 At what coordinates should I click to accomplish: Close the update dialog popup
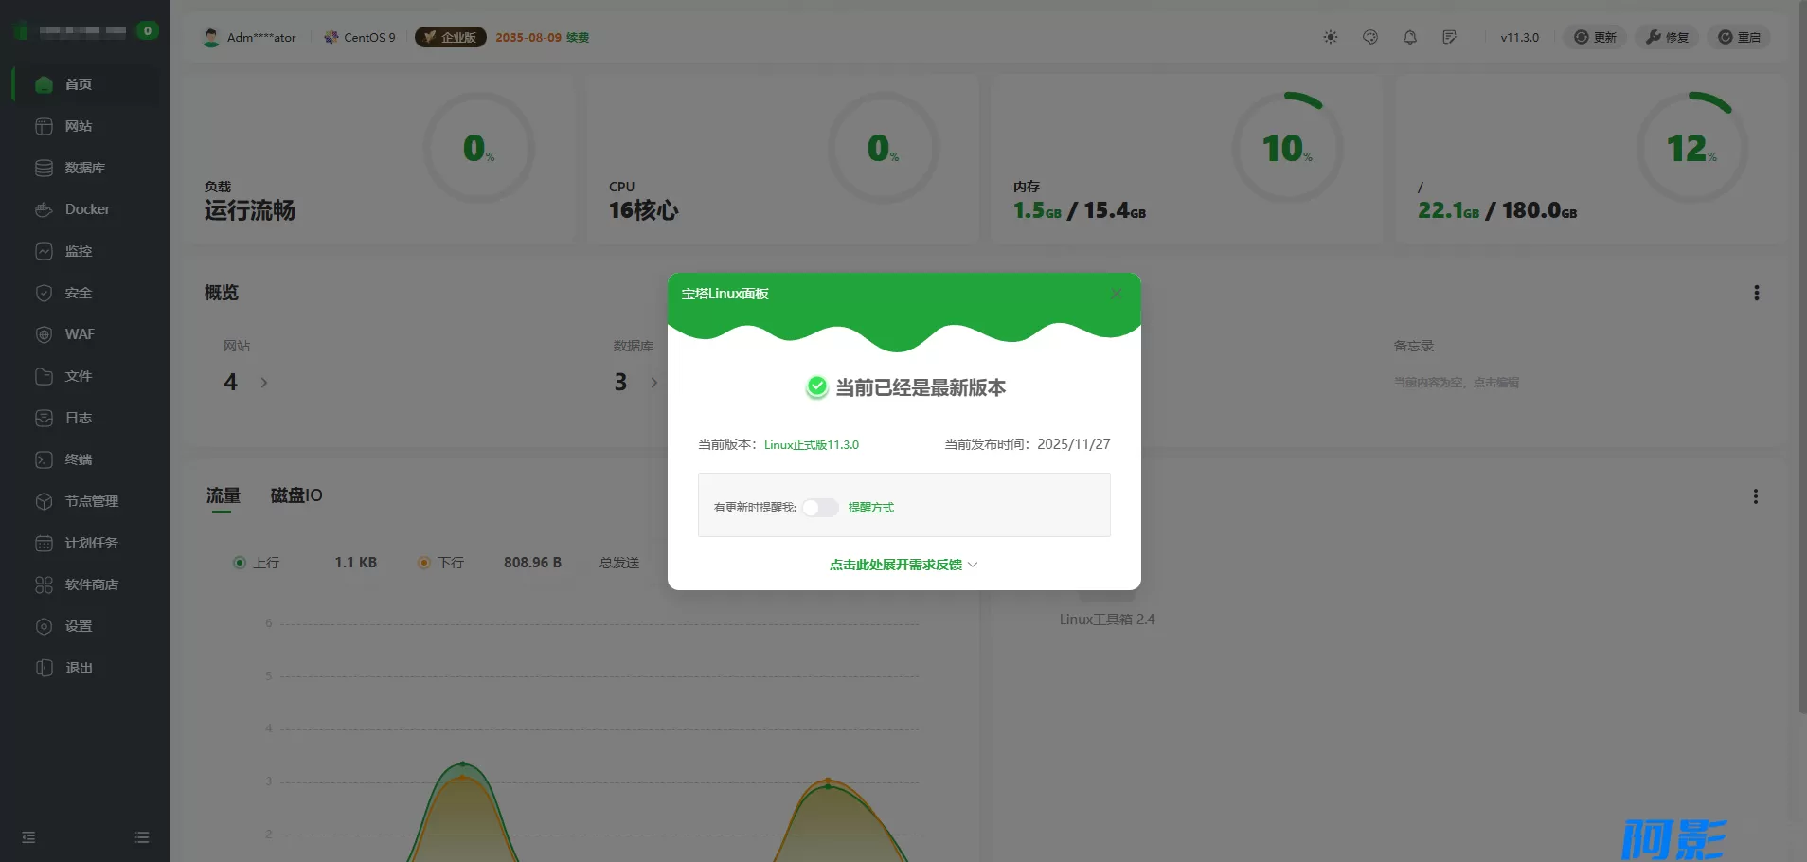(x=1116, y=295)
